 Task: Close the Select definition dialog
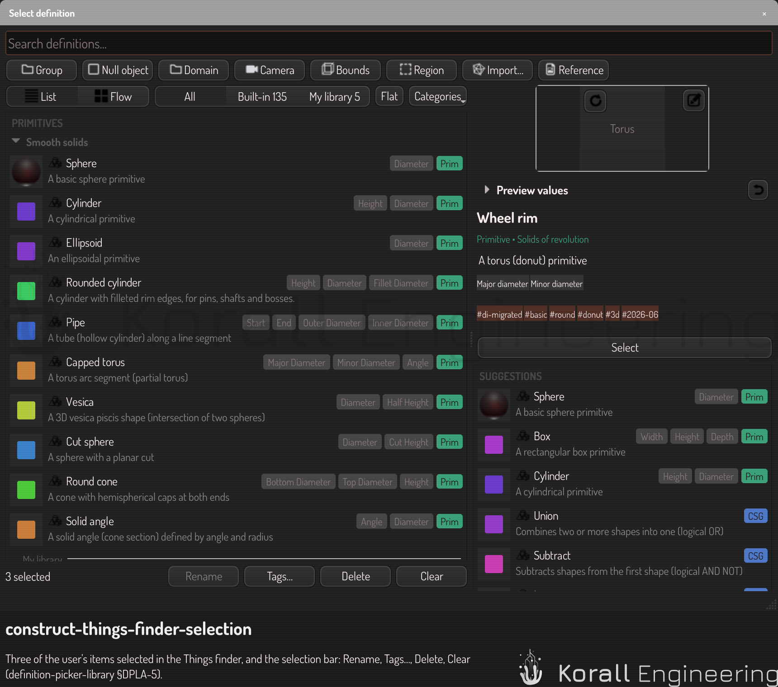[764, 14]
